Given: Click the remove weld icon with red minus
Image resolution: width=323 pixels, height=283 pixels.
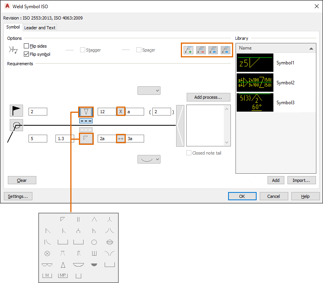Looking at the screenshot, I should (201, 50).
